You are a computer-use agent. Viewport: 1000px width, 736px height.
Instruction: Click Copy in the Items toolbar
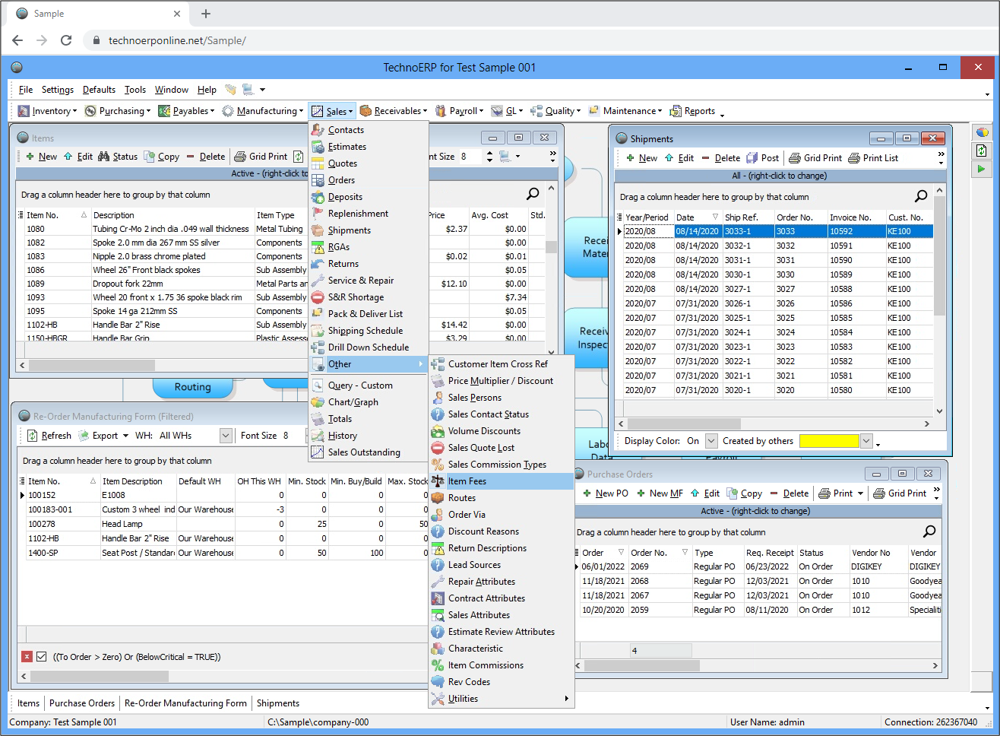[168, 157]
